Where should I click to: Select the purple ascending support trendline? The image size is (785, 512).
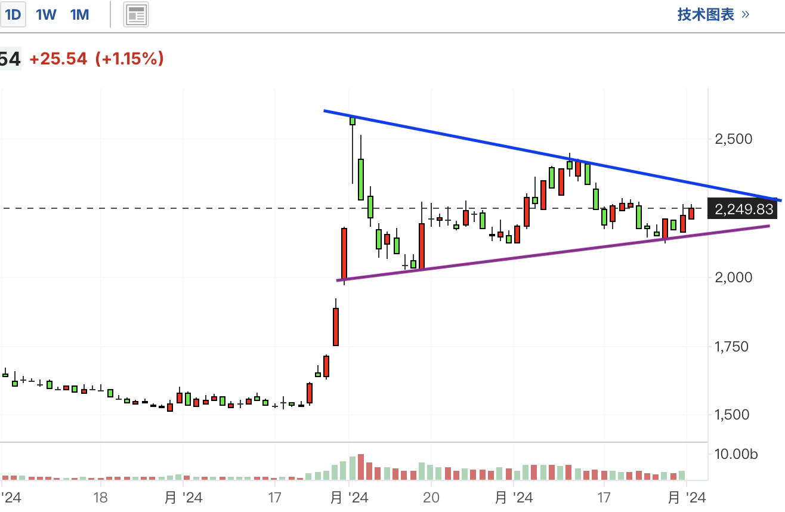click(x=552, y=253)
